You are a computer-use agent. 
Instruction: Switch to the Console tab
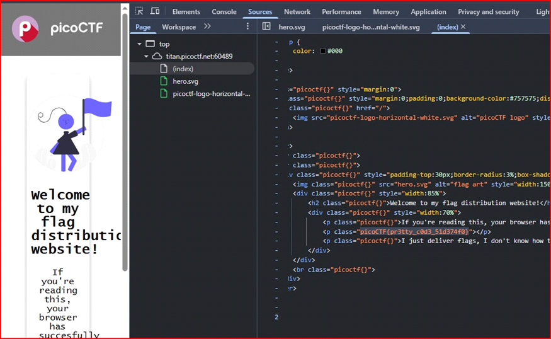pyautogui.click(x=224, y=11)
